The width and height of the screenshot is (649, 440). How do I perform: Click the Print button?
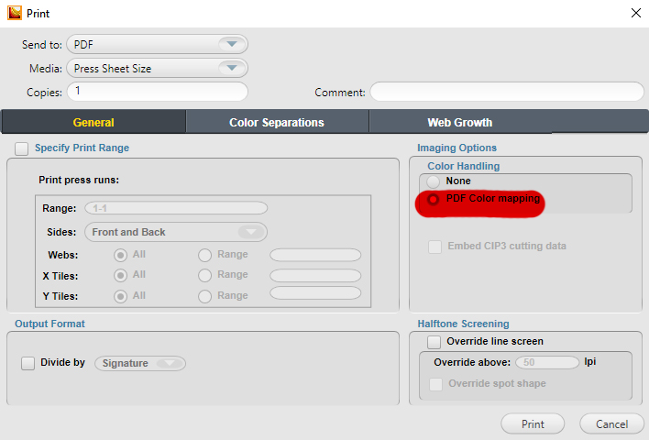(533, 423)
